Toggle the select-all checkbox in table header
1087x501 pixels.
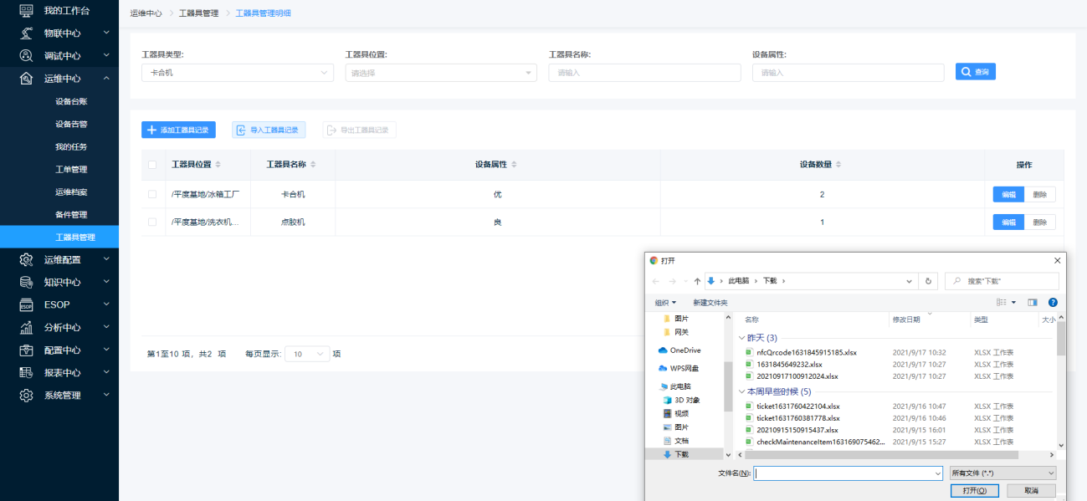pos(152,165)
